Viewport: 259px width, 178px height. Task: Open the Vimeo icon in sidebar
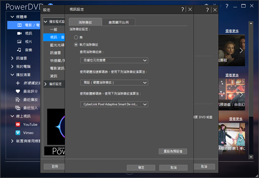coord(18,133)
